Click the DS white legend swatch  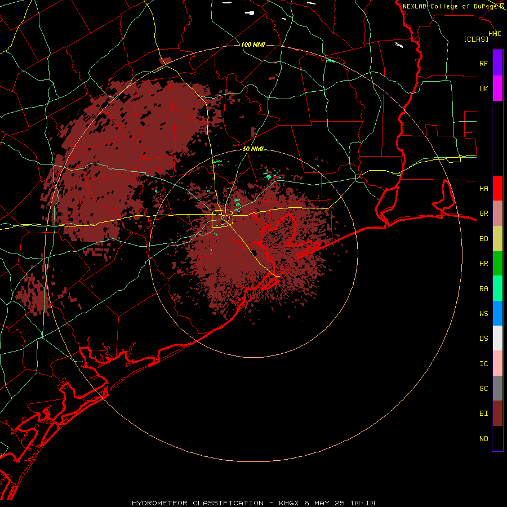497,338
